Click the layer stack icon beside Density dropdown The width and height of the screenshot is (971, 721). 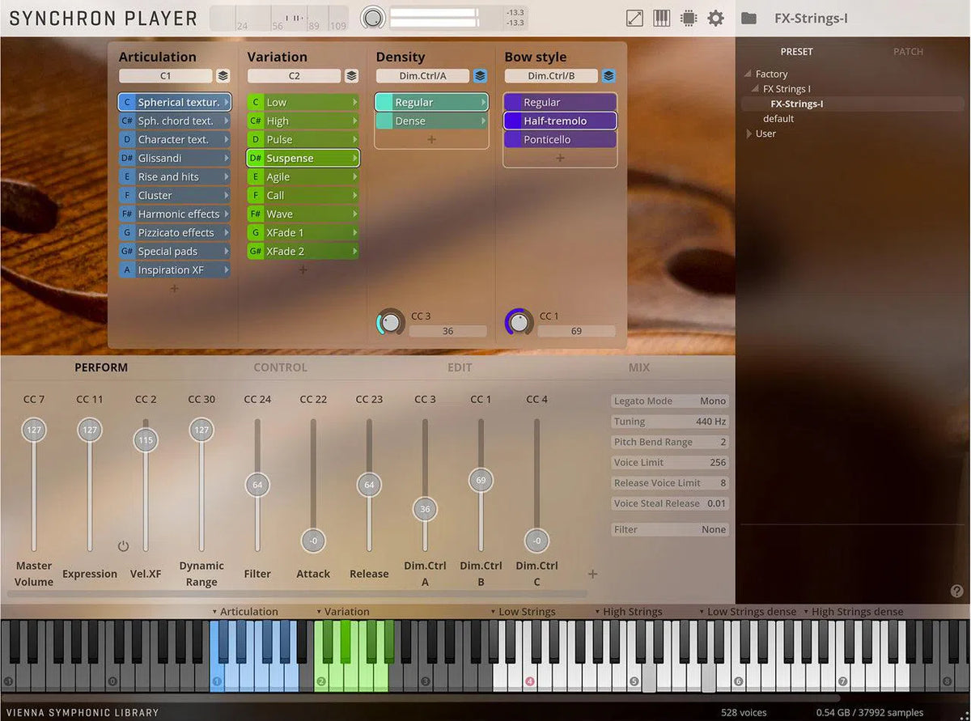(480, 75)
